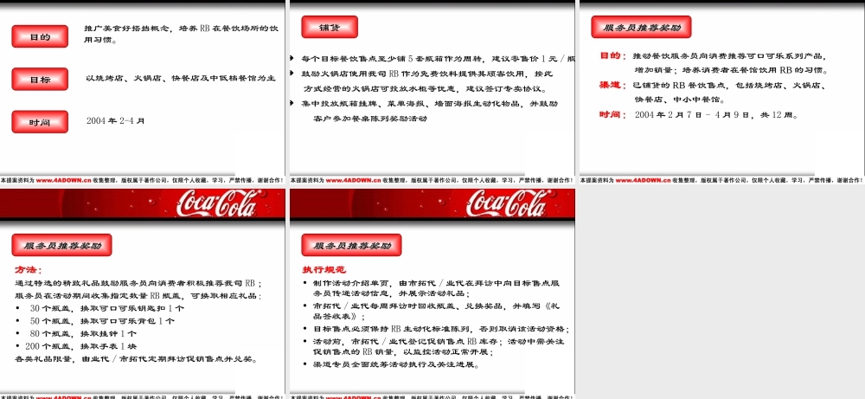Select bullet "每个目标餐饮售点至少铺 5 套瓶箱"
Screen dimensions: 865x399
[x=432, y=59]
